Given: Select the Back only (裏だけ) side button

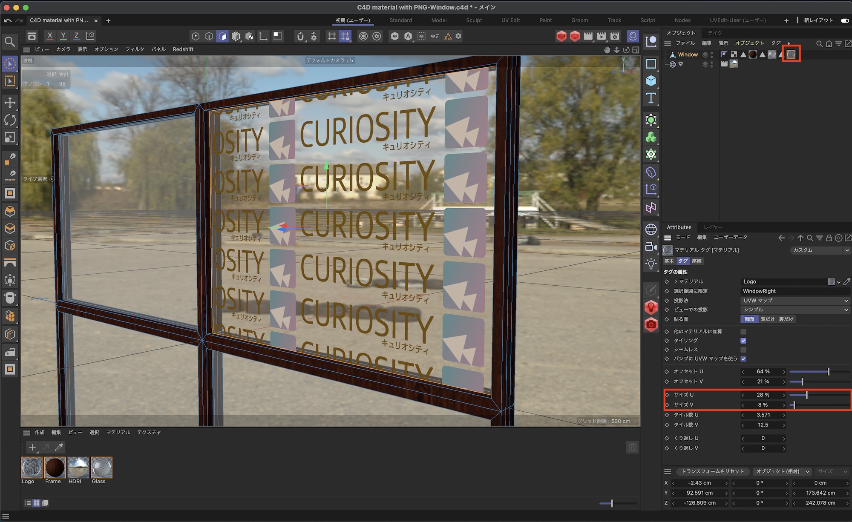Looking at the screenshot, I should click(786, 319).
